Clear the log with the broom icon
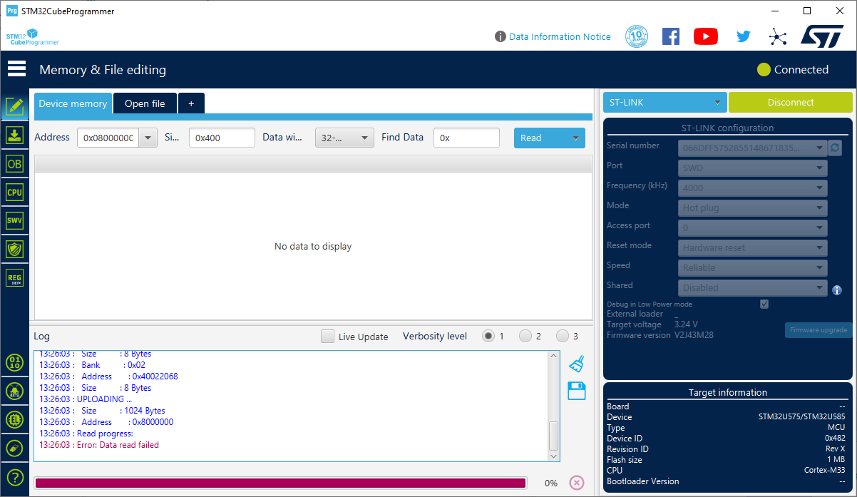Screen dimensions: 857x497 576,364
